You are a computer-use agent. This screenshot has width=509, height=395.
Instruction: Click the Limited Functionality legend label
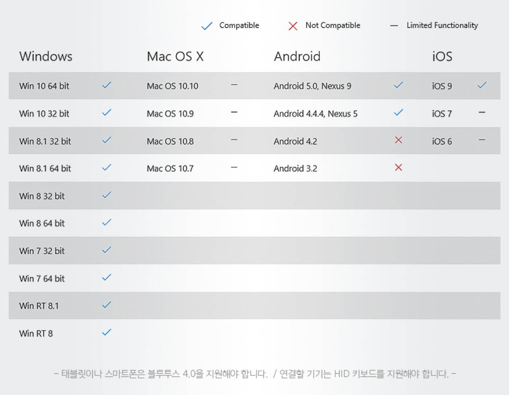pos(442,25)
